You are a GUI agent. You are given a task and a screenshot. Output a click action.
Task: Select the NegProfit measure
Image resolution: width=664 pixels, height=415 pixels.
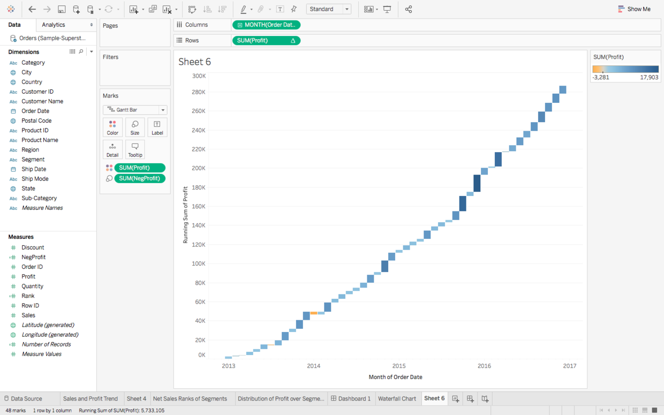(33, 257)
